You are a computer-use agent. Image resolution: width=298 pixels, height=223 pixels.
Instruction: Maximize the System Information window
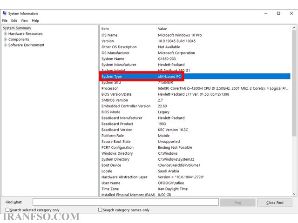click(x=278, y=13)
